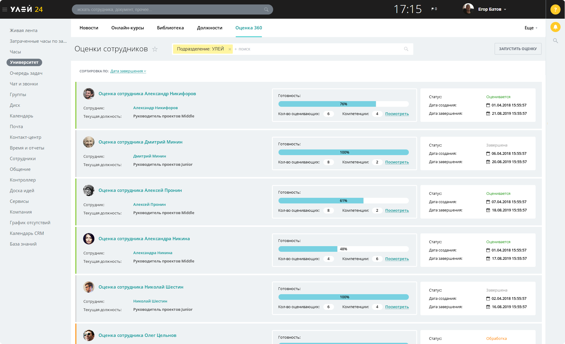
Task: Click the filter search magnifier icon
Action: (406, 49)
